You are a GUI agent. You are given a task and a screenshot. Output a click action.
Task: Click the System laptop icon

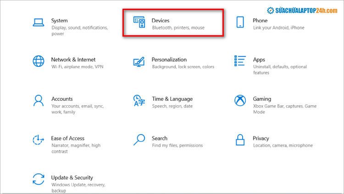(39, 22)
